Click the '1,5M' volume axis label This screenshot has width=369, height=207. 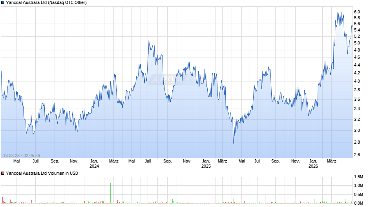(x=358, y=177)
